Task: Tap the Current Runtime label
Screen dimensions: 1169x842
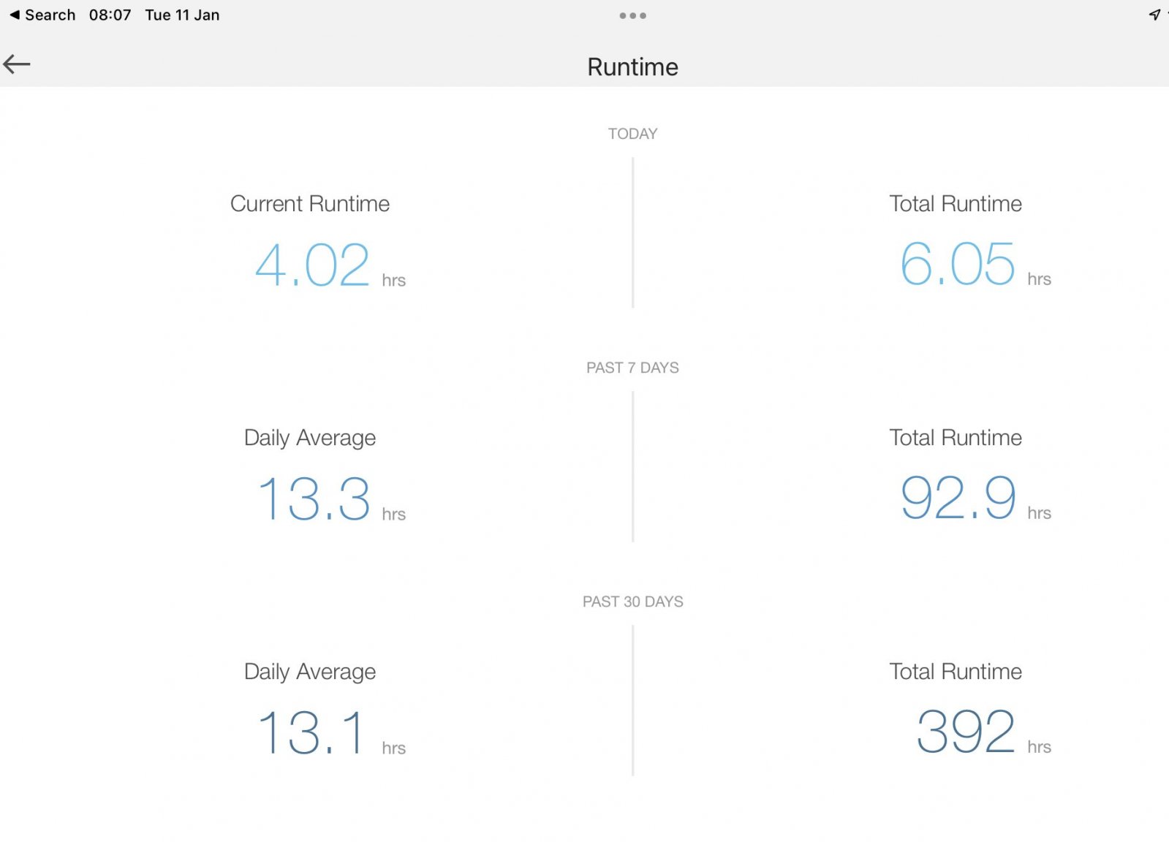Action: (310, 203)
